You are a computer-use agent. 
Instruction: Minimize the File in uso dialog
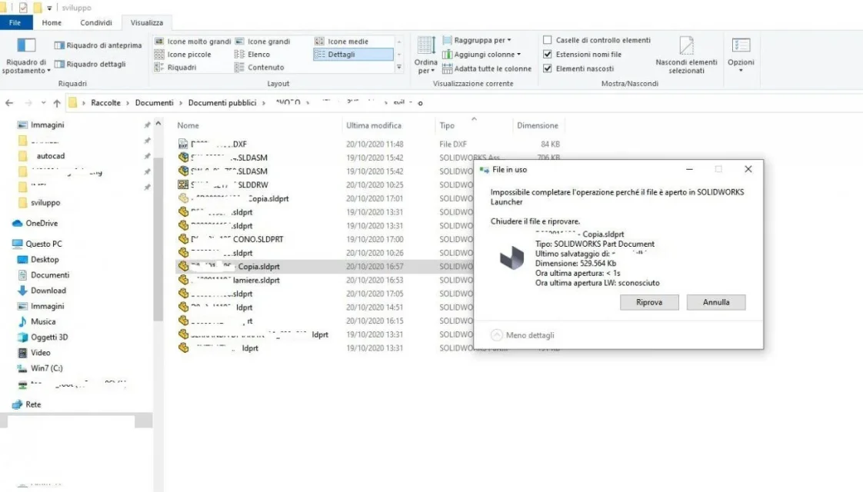click(x=689, y=169)
